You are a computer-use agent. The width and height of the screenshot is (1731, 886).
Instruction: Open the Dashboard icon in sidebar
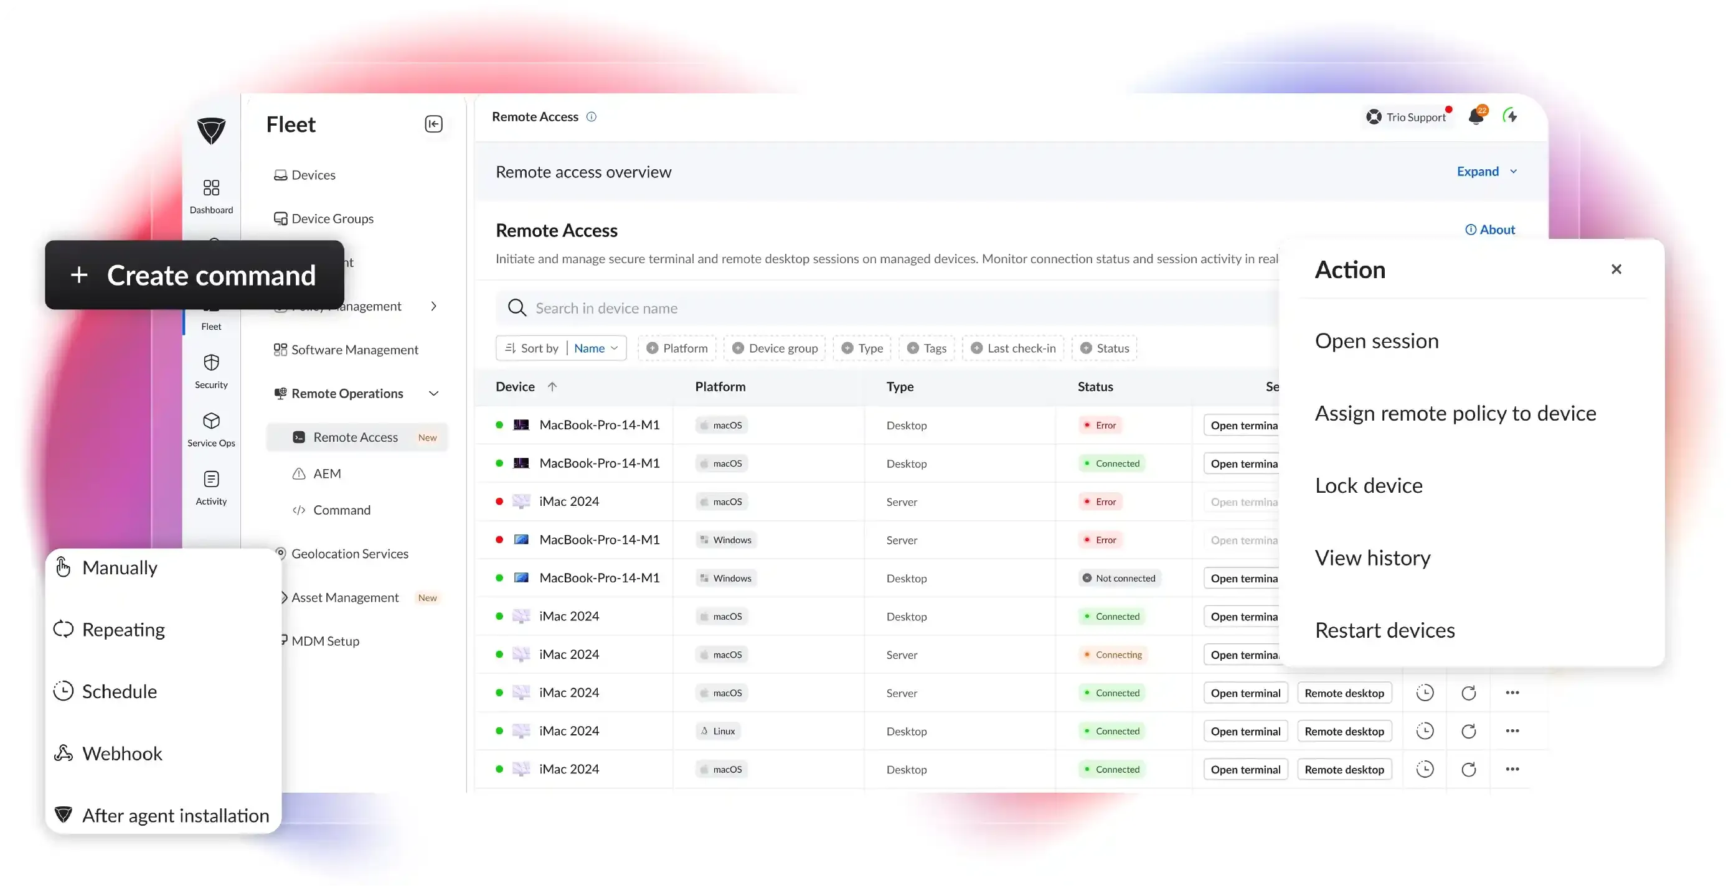(x=211, y=195)
